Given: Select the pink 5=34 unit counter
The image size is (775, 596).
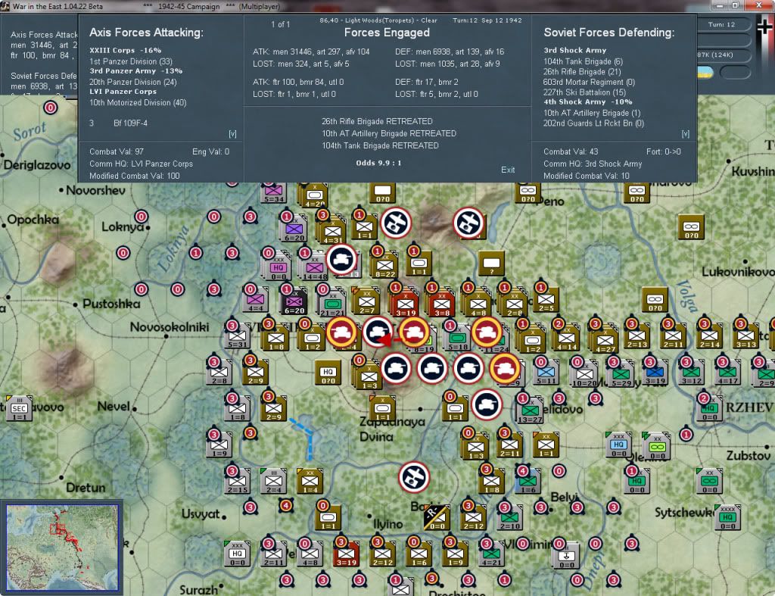Looking at the screenshot, I should coord(273,192).
